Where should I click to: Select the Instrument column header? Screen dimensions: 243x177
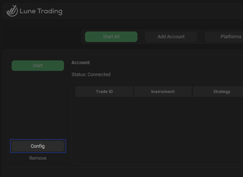(x=163, y=91)
